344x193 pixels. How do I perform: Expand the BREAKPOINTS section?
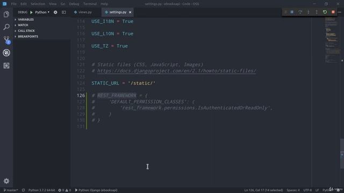(x=28, y=36)
